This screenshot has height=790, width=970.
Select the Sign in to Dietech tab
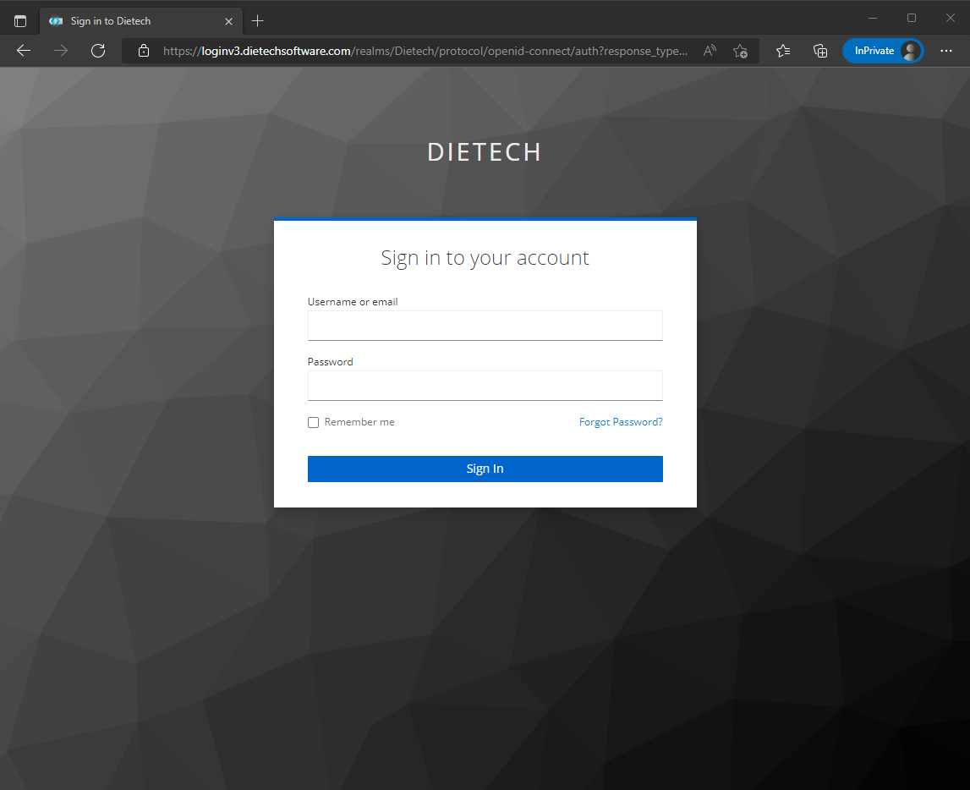point(141,21)
